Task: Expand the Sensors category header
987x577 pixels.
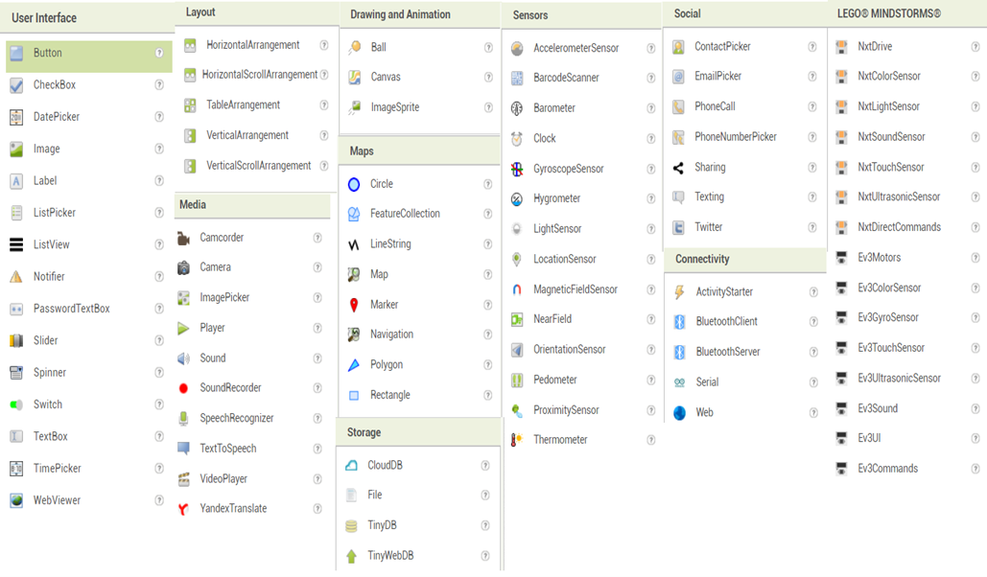Action: click(x=530, y=15)
